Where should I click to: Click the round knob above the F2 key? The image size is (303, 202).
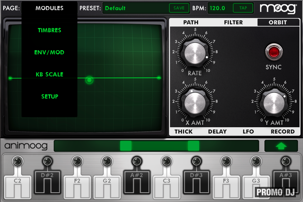click(77, 161)
